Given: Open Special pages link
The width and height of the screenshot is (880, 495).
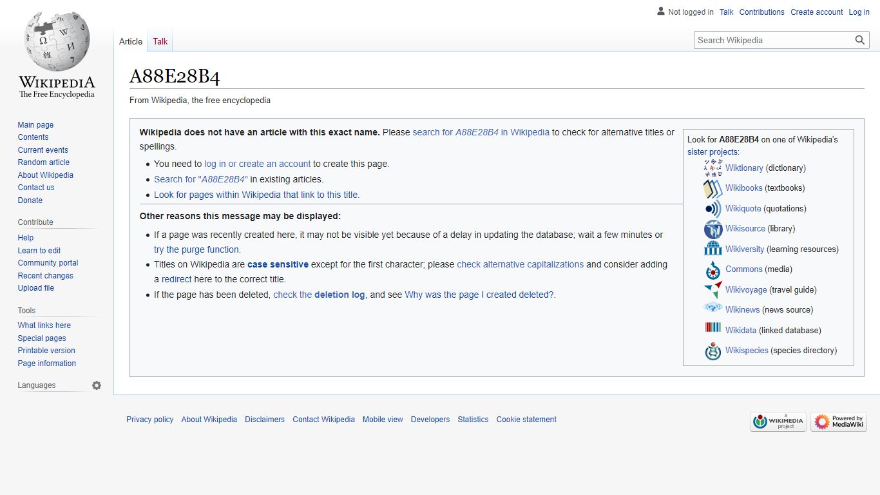Looking at the screenshot, I should [x=42, y=338].
